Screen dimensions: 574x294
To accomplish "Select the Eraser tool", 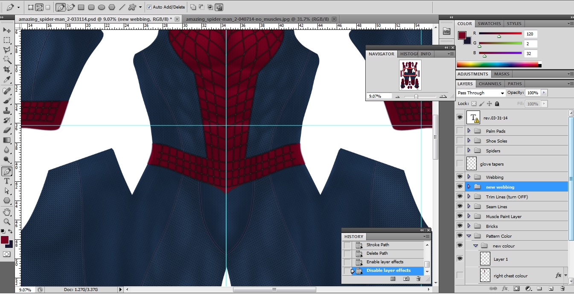I will click(7, 131).
